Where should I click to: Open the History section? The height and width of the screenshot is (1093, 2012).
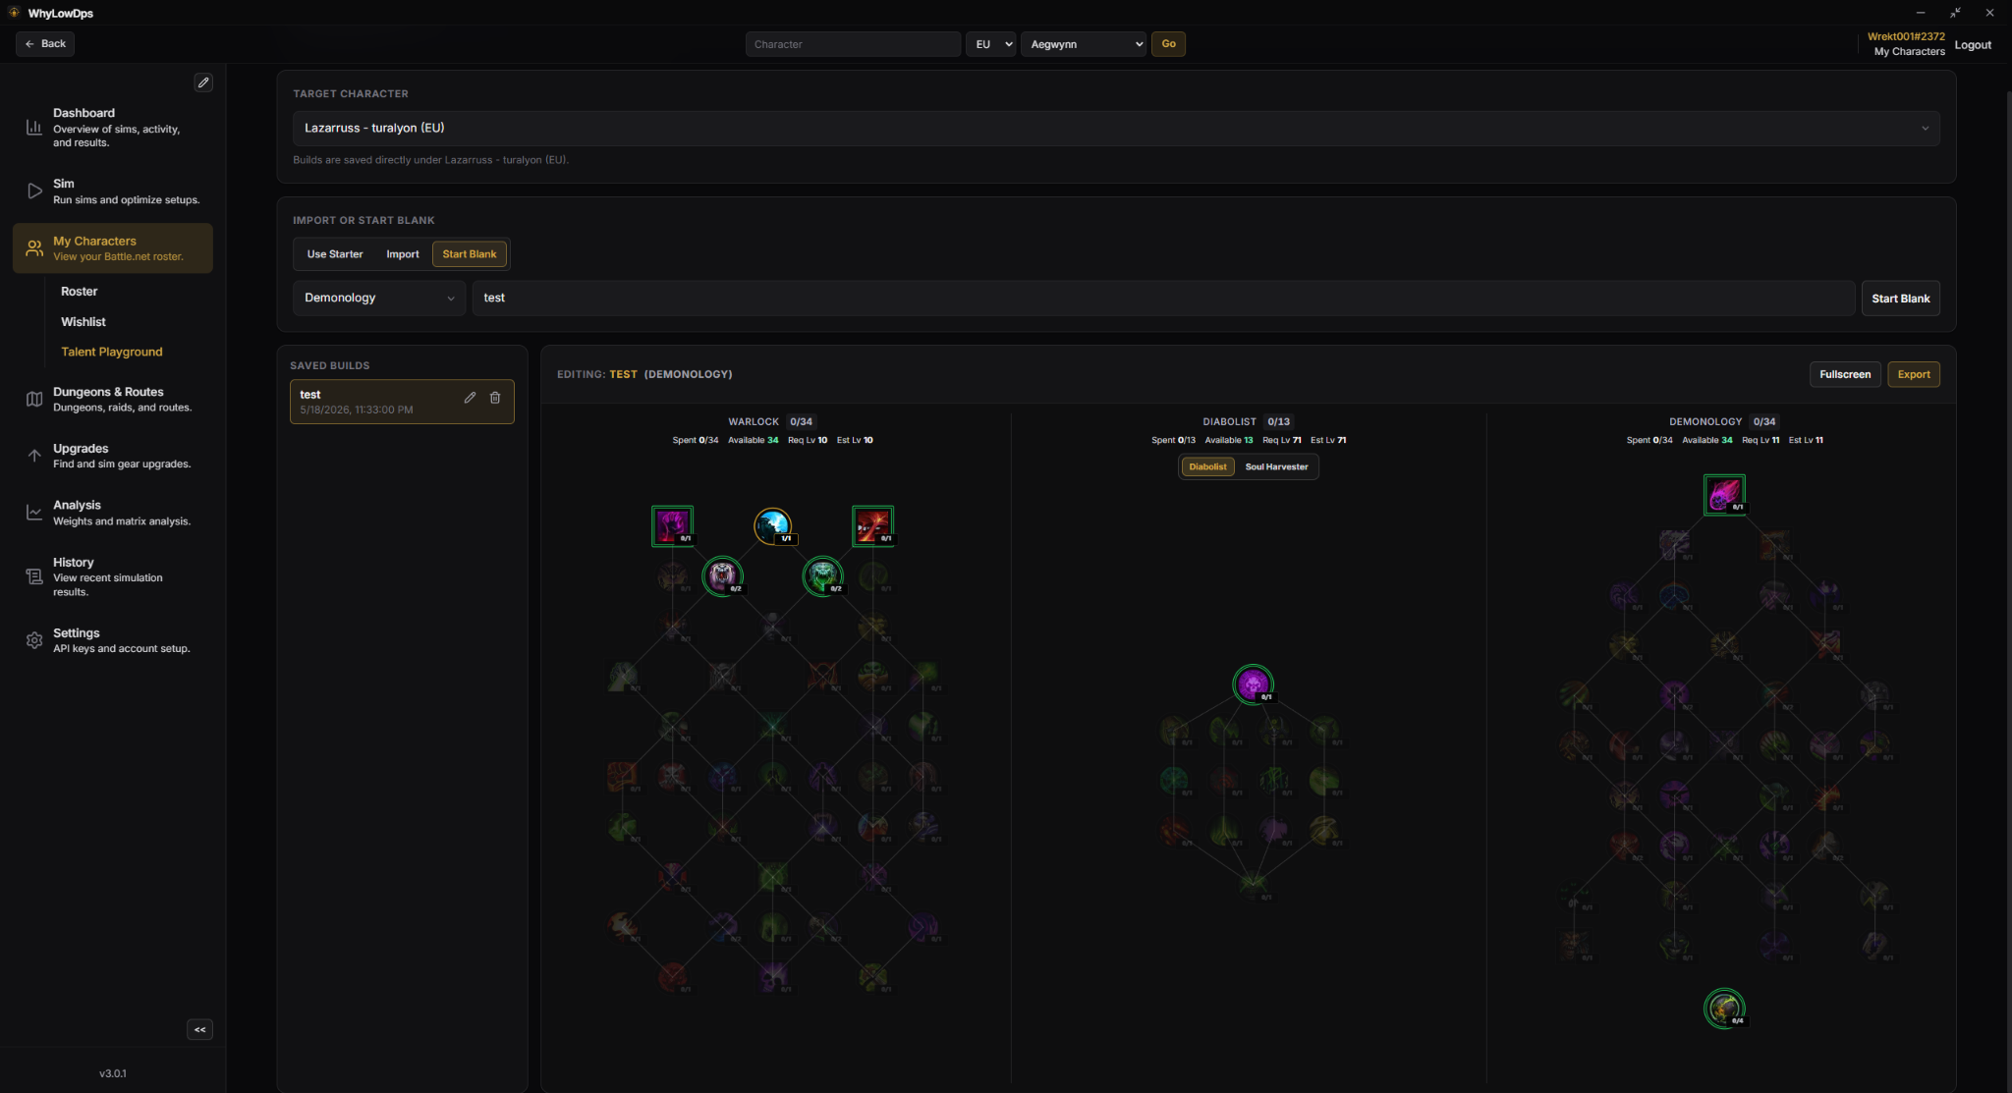point(113,576)
